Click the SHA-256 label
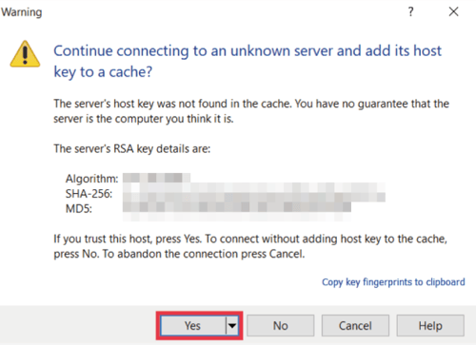This screenshot has width=476, height=345. pyautogui.click(x=89, y=194)
